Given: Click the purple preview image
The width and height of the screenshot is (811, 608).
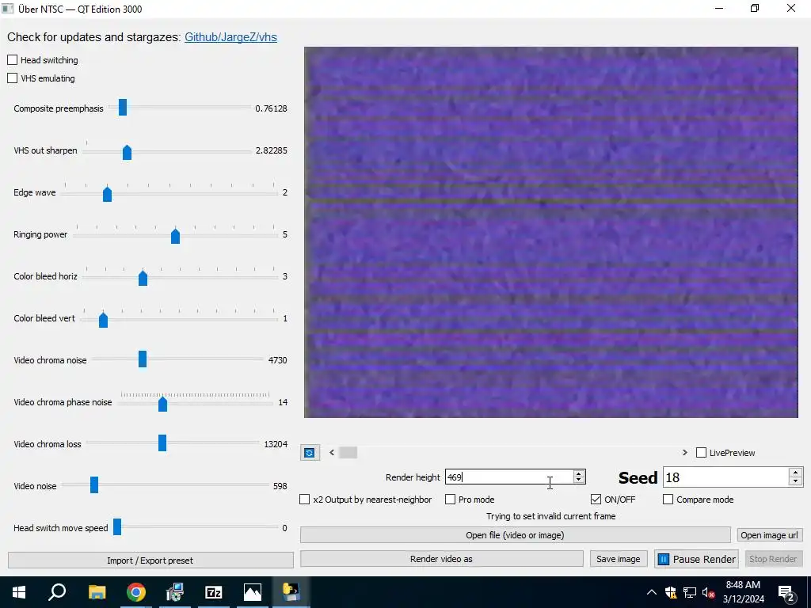Looking at the screenshot, I should pos(551,232).
